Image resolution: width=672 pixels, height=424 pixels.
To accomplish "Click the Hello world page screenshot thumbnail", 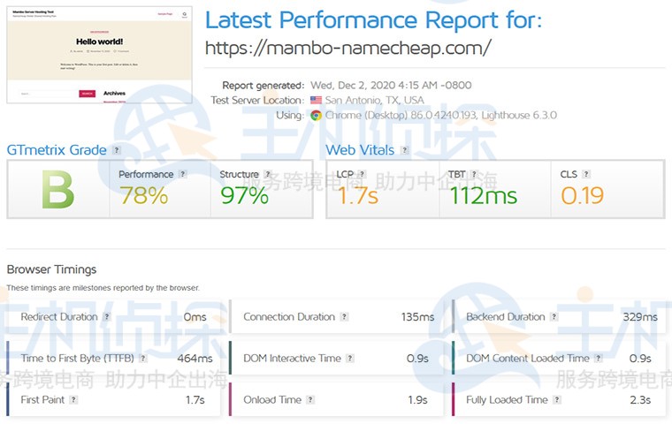I will pyautogui.click(x=99, y=53).
